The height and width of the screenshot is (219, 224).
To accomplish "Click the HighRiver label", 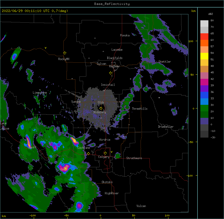I will (x=112, y=193).
